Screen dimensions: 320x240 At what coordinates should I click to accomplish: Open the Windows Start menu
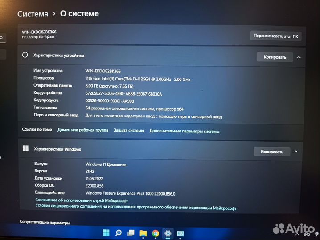pos(106,233)
